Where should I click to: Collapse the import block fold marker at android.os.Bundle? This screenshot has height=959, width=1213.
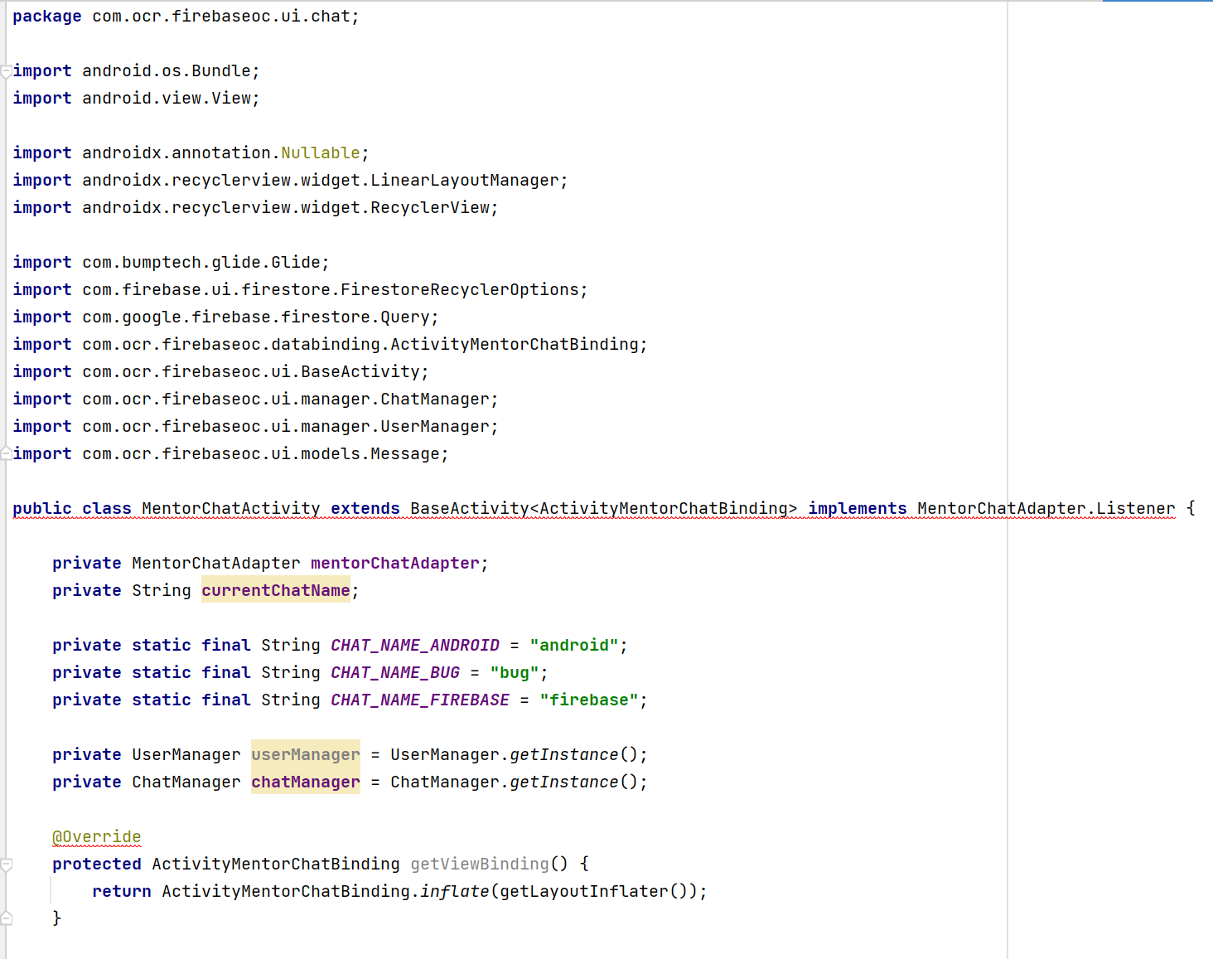[6, 72]
